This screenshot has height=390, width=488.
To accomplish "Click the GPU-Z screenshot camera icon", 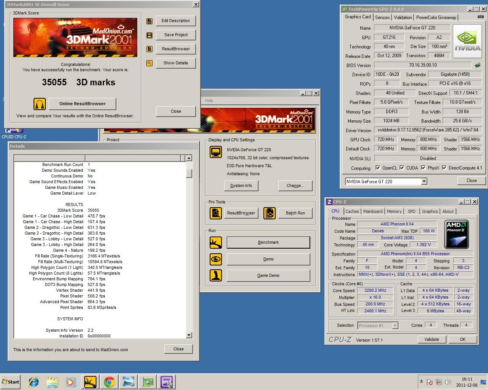I will [x=480, y=17].
